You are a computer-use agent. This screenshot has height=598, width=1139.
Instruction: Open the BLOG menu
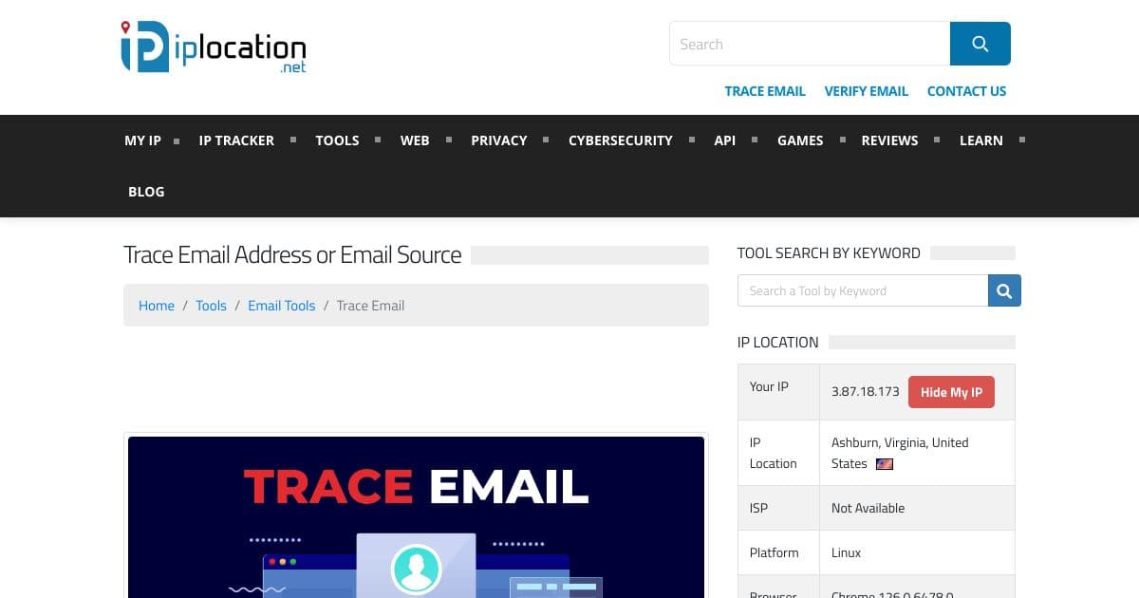(146, 191)
